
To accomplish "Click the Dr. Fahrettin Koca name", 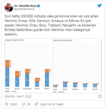I will (x=25, y=6).
